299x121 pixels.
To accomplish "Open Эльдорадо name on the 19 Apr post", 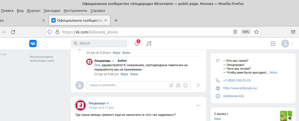I will [x=97, y=103].
